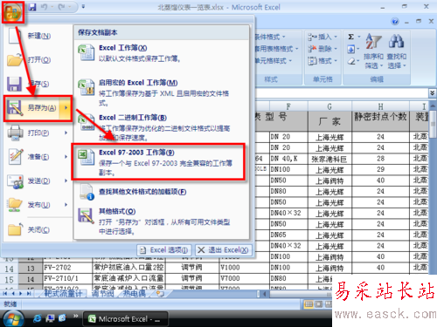Screen dimensions: 437x327
Task: Expand the formula bar chevron
Action: coord(432,93)
